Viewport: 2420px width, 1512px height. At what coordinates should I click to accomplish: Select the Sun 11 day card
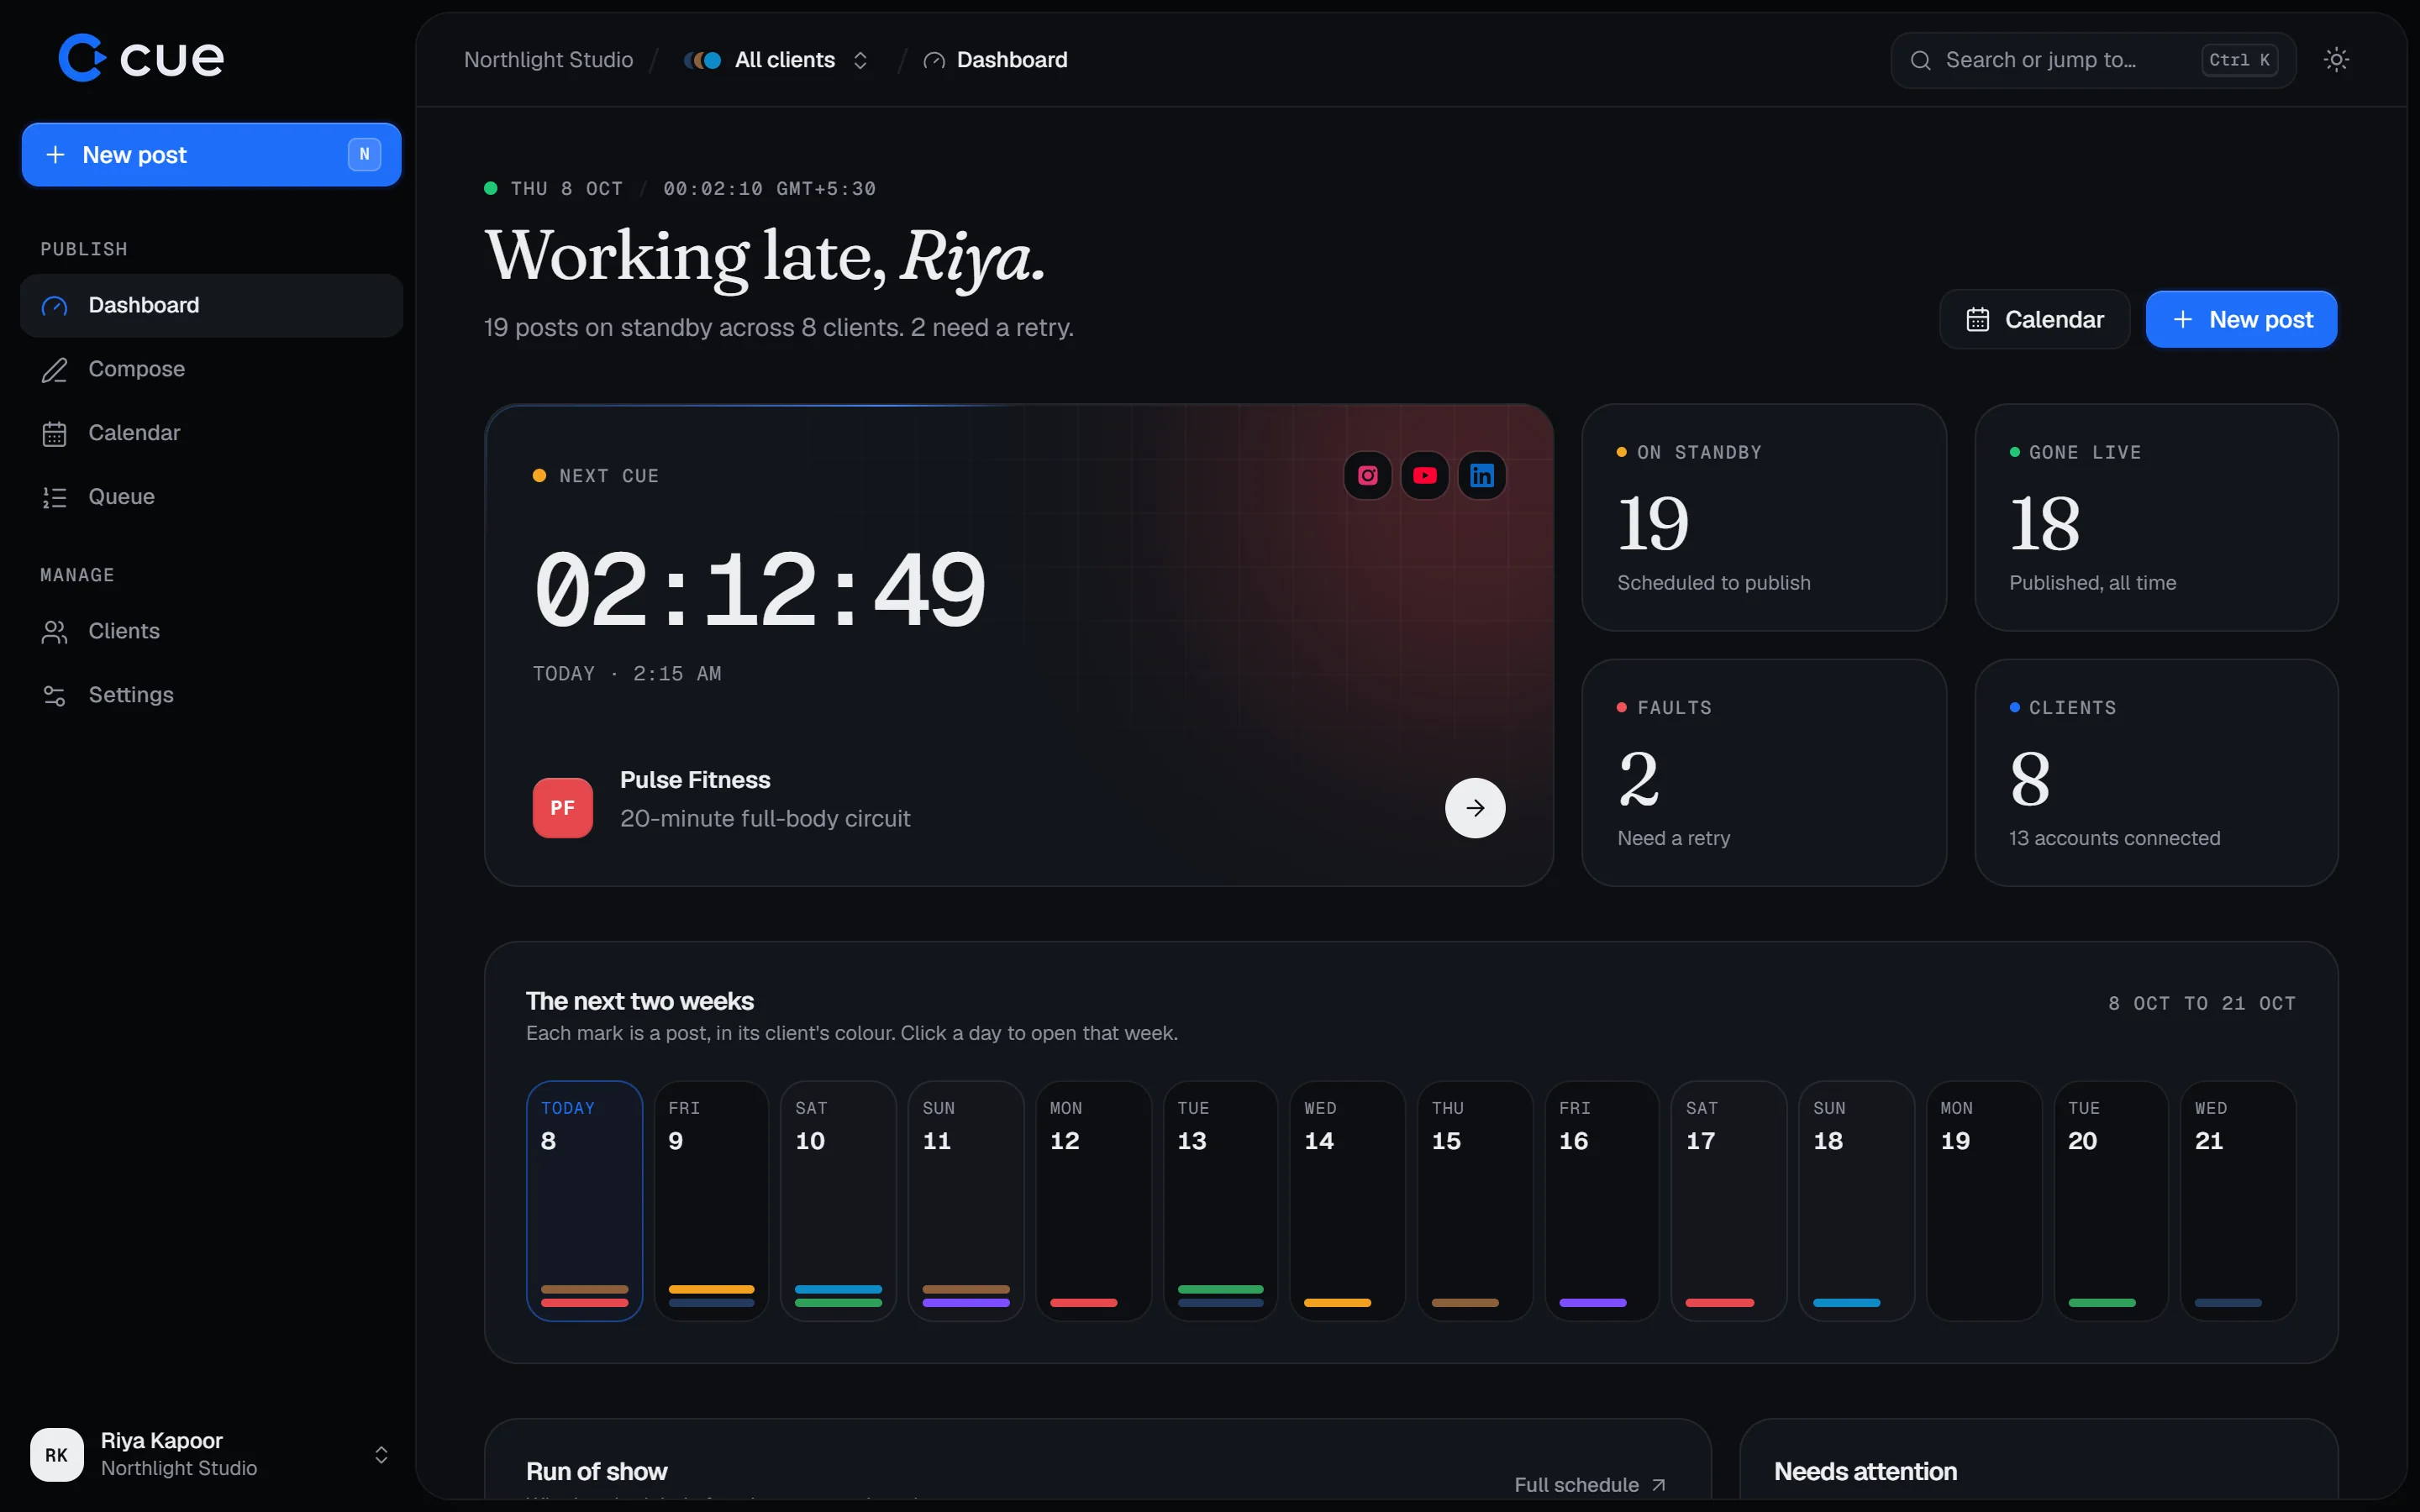click(x=966, y=1200)
